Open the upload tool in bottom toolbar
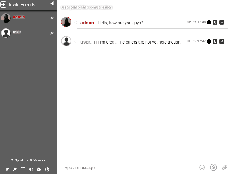 pos(15,169)
